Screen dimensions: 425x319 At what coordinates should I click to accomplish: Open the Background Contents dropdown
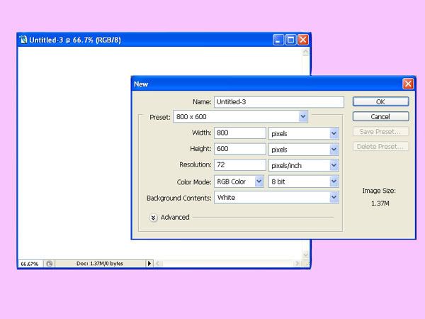pos(334,198)
